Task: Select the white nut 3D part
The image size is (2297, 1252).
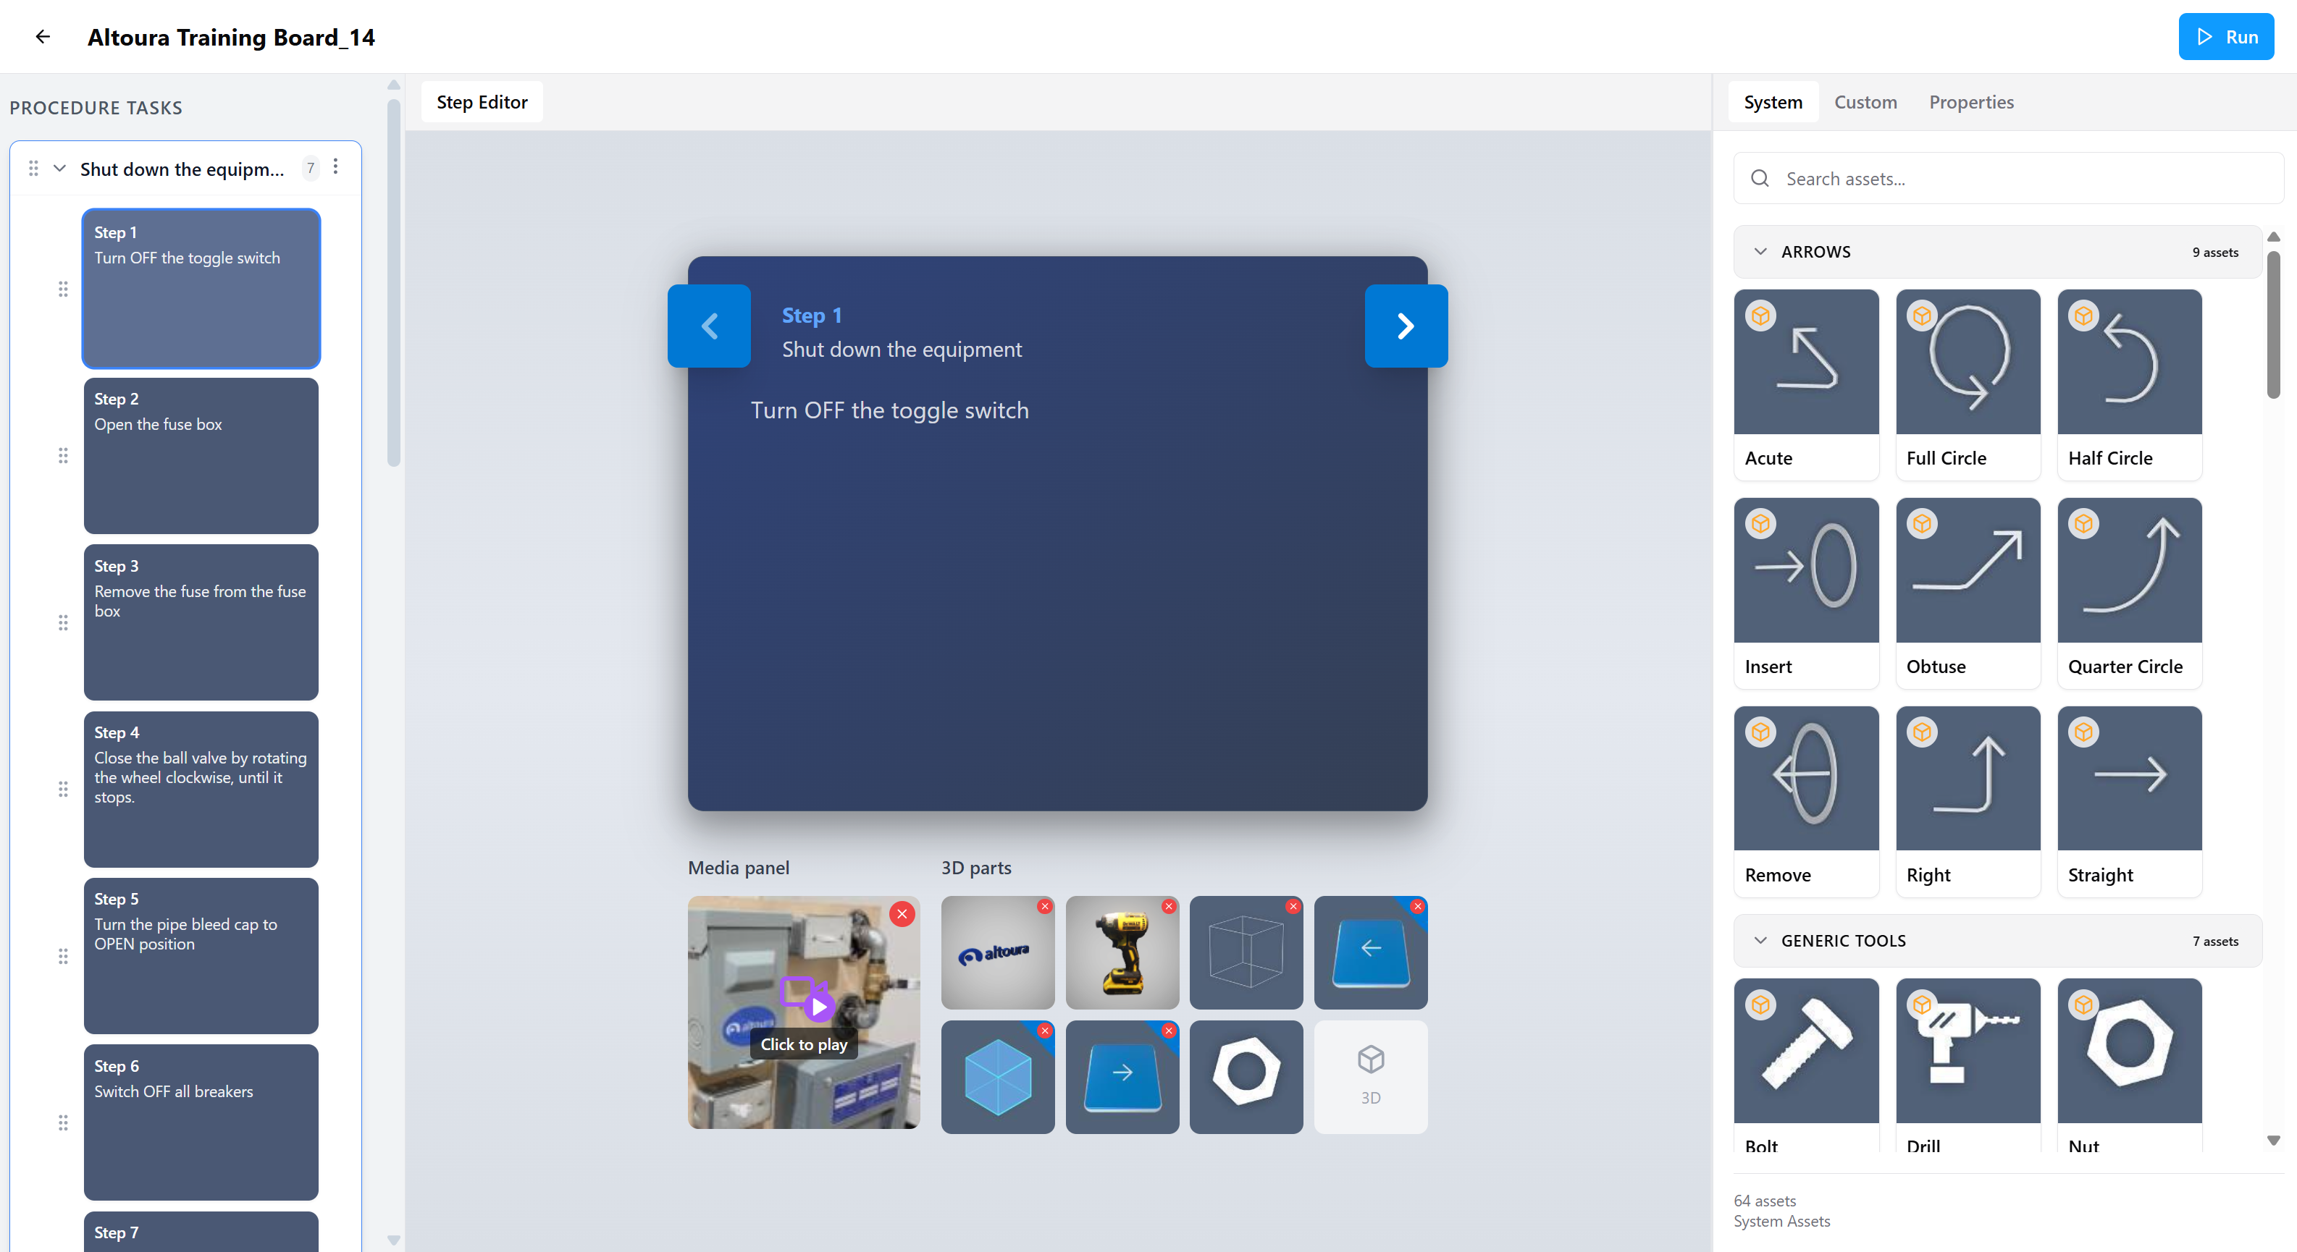Action: (x=1246, y=1076)
